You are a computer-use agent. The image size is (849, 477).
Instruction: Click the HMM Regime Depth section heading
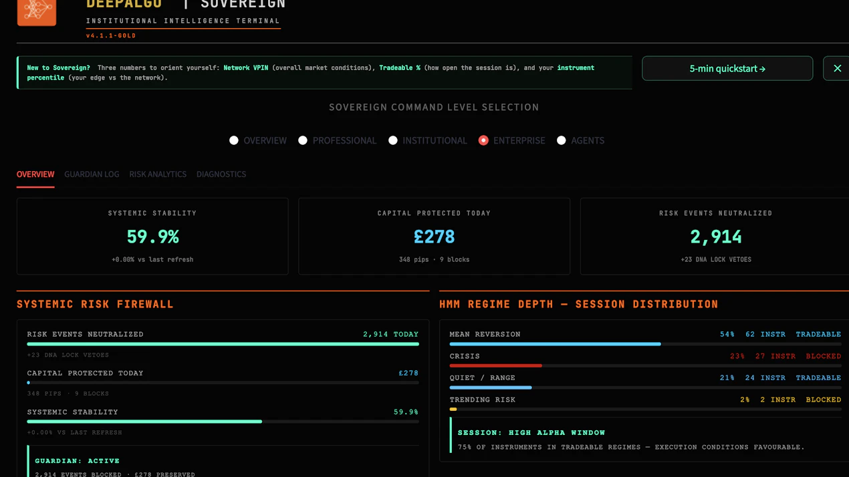point(579,305)
